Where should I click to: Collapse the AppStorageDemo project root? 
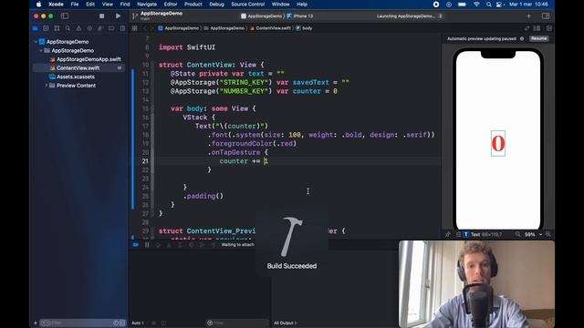coord(36,42)
